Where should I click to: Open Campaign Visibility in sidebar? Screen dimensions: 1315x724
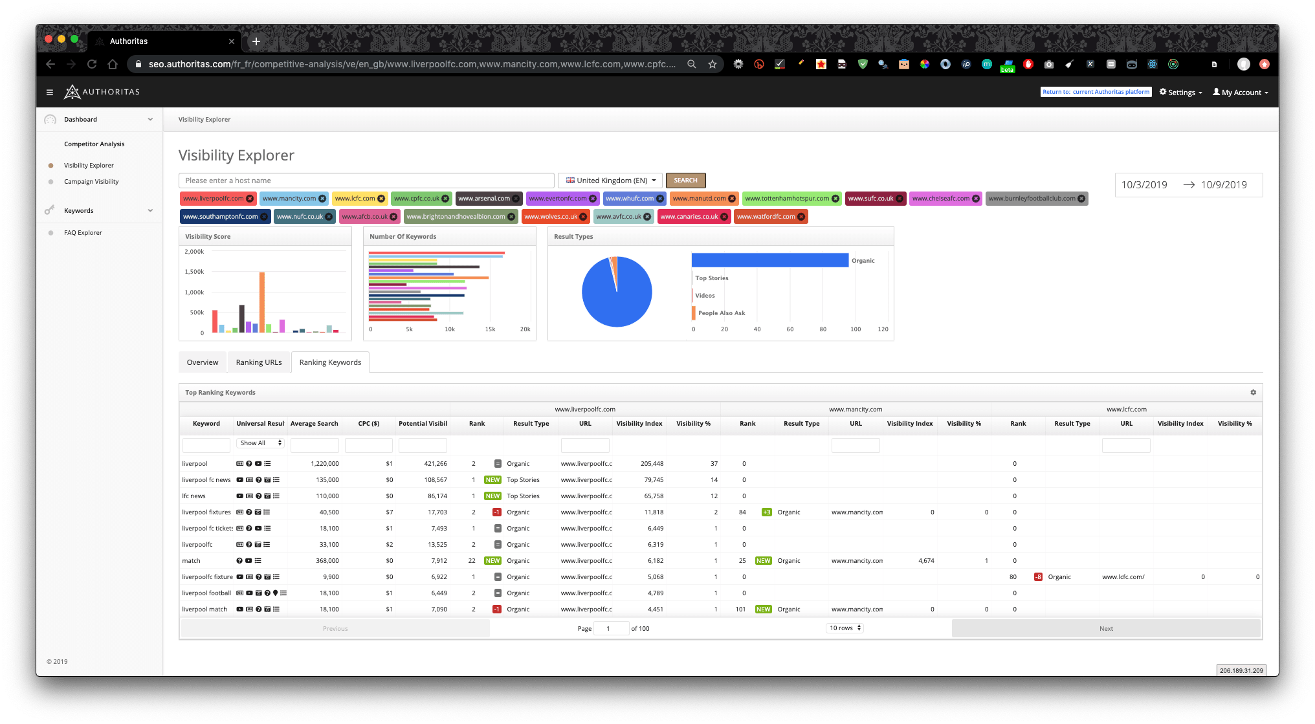pos(91,182)
